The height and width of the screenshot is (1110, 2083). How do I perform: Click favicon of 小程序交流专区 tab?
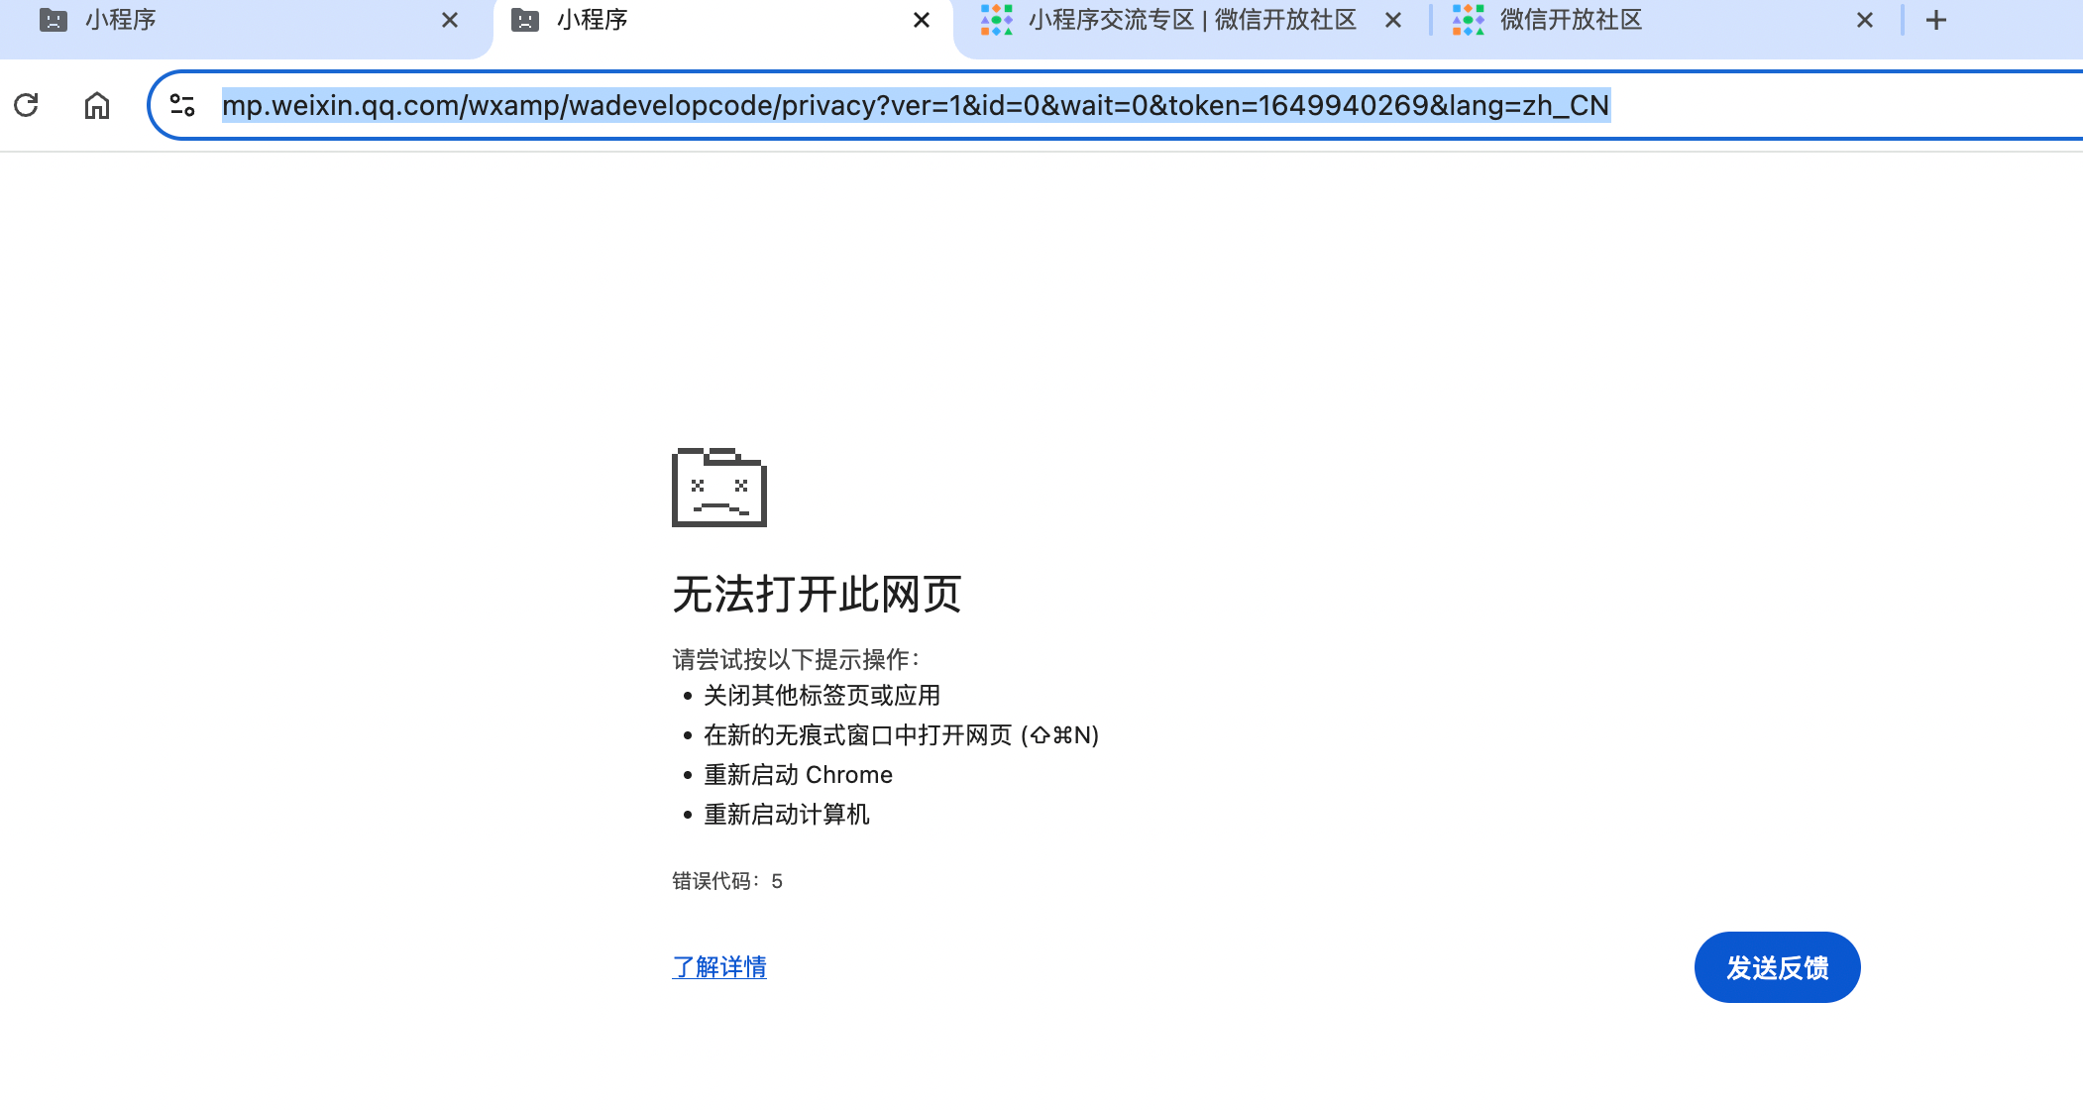[996, 20]
